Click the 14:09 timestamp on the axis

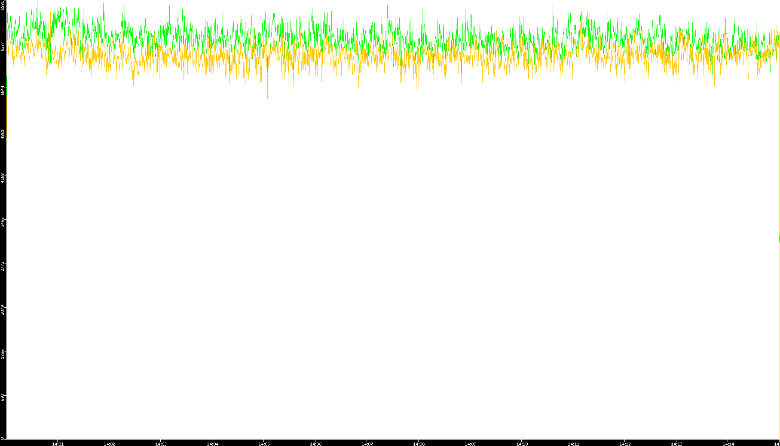[x=470, y=444]
